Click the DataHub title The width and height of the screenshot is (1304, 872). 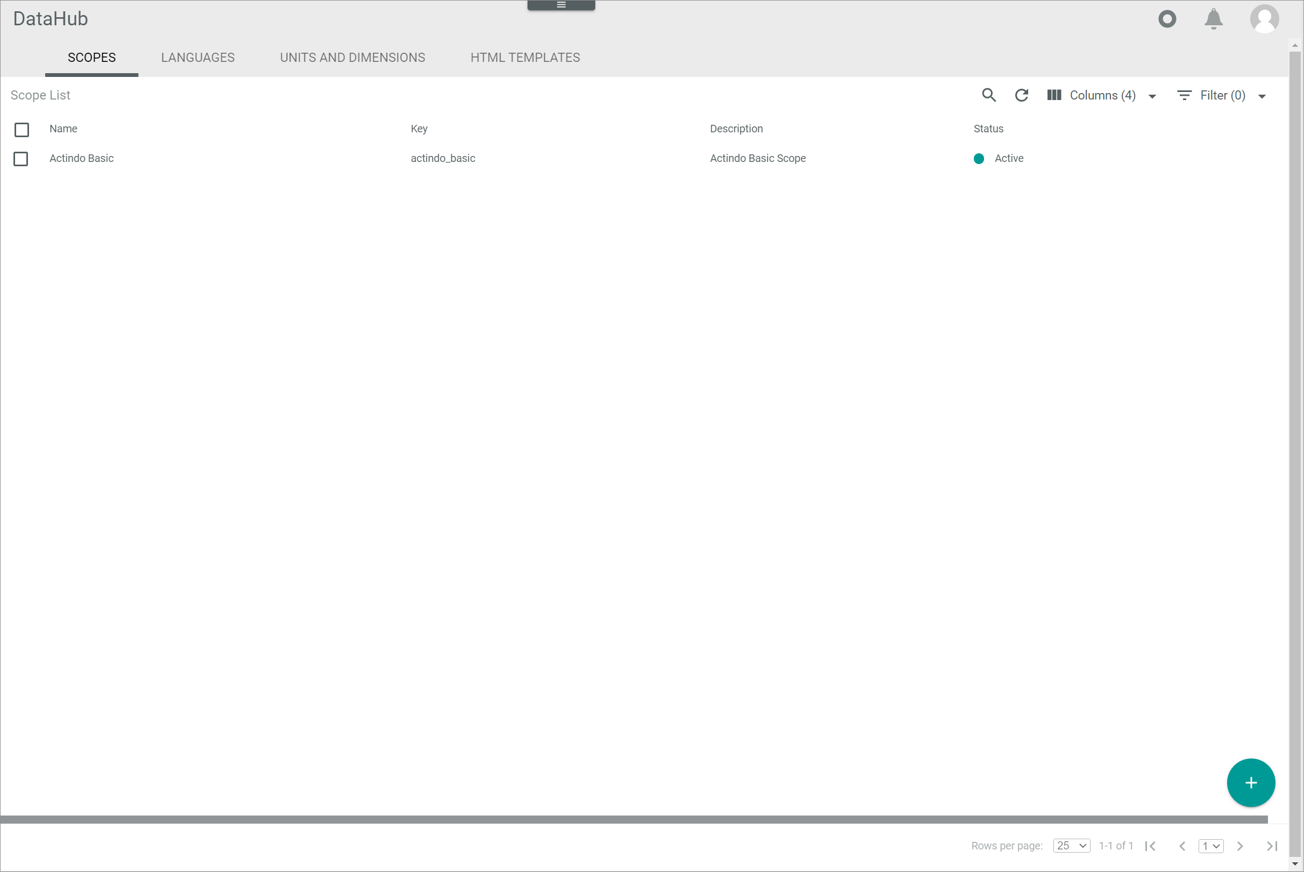pyautogui.click(x=51, y=19)
